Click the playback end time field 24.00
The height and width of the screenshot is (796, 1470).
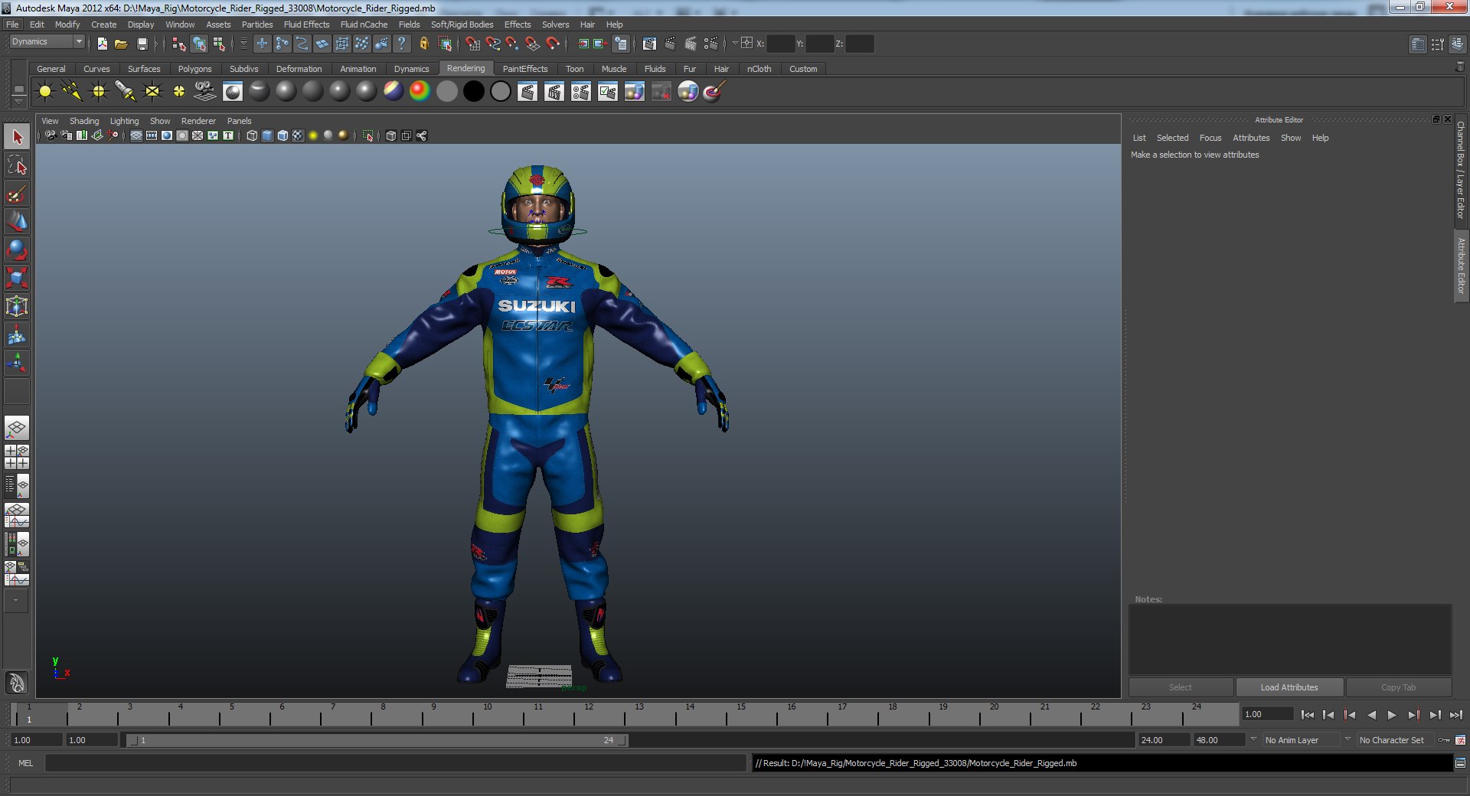click(x=1164, y=740)
